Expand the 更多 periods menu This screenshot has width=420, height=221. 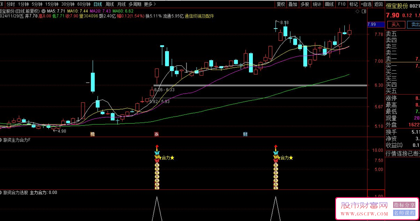click(150, 4)
